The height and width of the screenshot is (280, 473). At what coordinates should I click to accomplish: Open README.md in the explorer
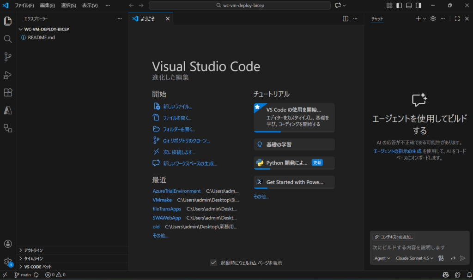click(41, 37)
